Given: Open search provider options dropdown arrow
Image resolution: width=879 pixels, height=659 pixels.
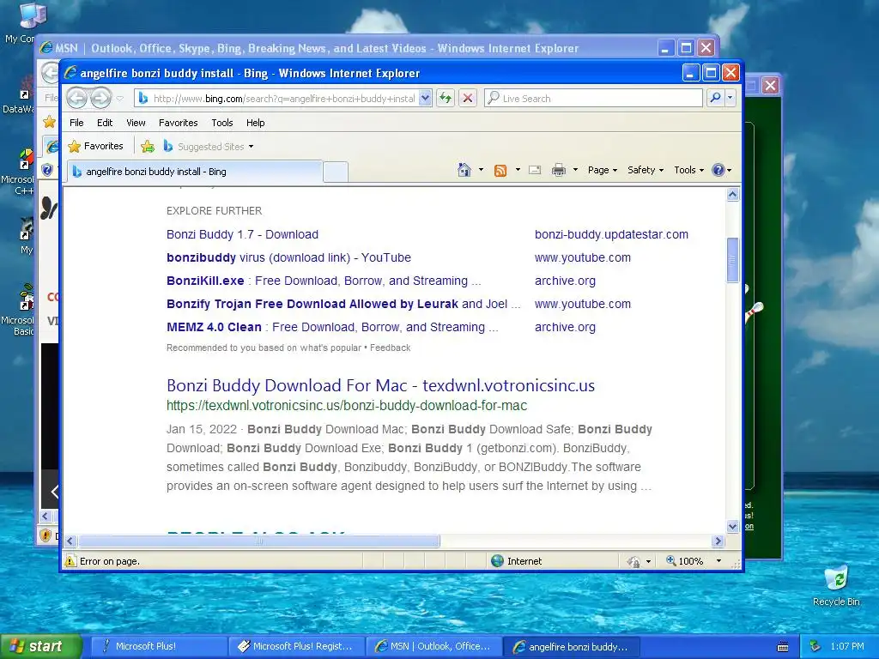Looking at the screenshot, I should coord(730,98).
